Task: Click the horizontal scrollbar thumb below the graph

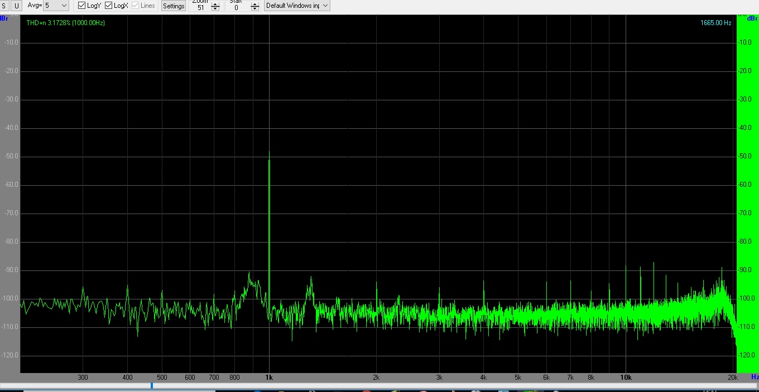Action: point(152,386)
